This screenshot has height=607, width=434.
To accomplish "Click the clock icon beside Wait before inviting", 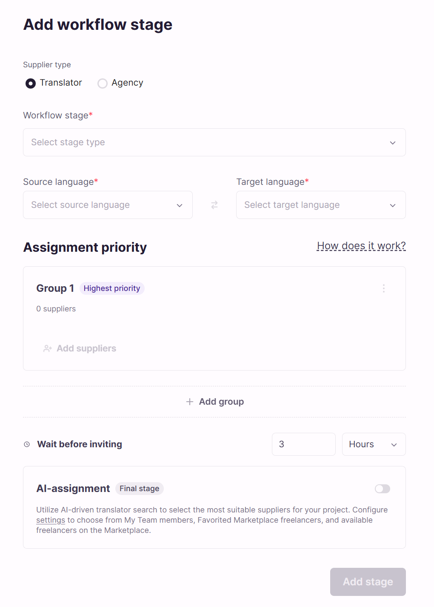I will coord(27,444).
